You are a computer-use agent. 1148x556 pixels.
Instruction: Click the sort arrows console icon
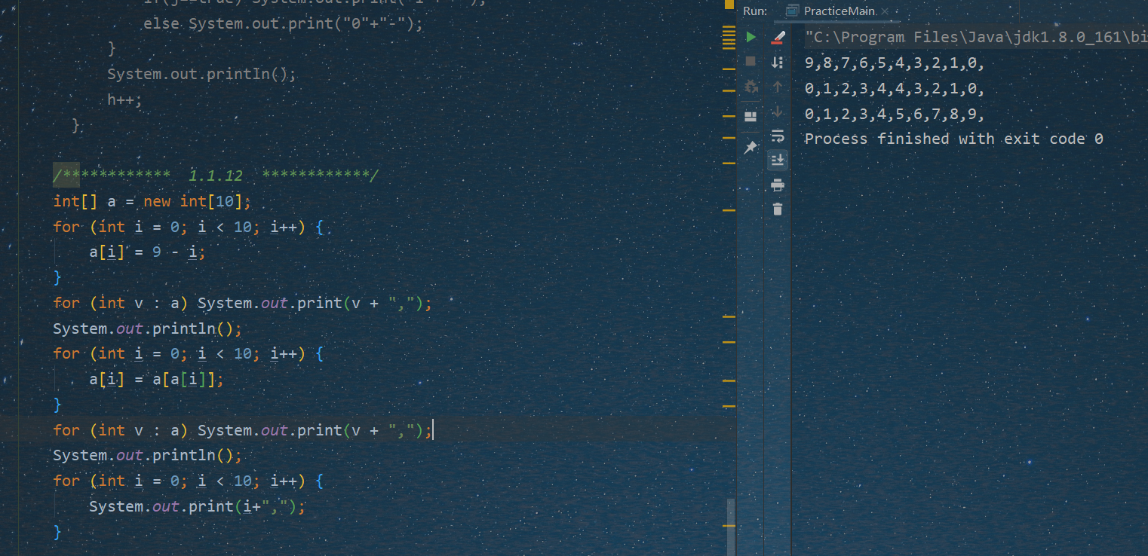[778, 63]
